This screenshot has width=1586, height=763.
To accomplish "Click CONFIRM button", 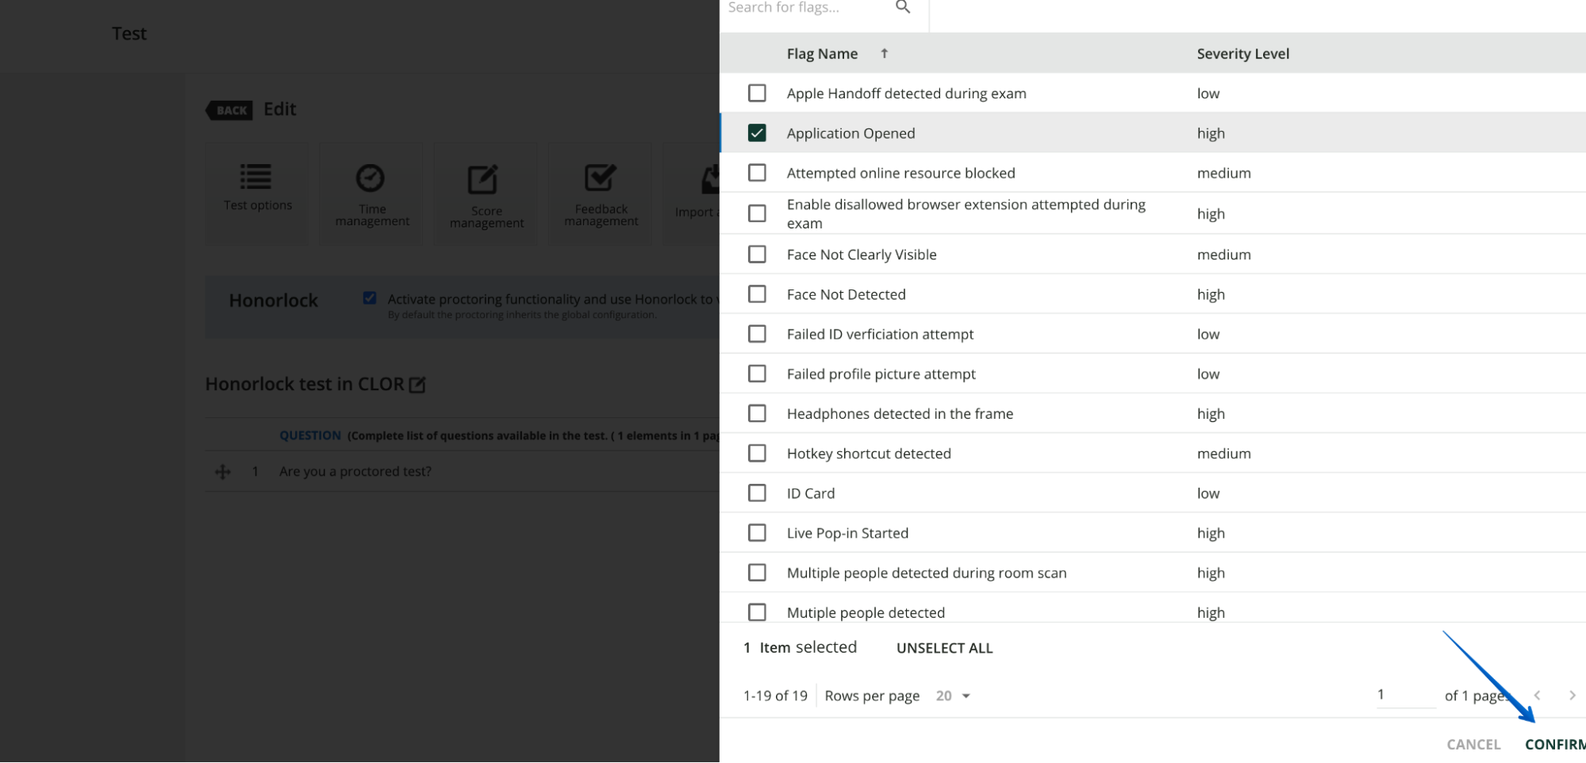I will tap(1555, 744).
